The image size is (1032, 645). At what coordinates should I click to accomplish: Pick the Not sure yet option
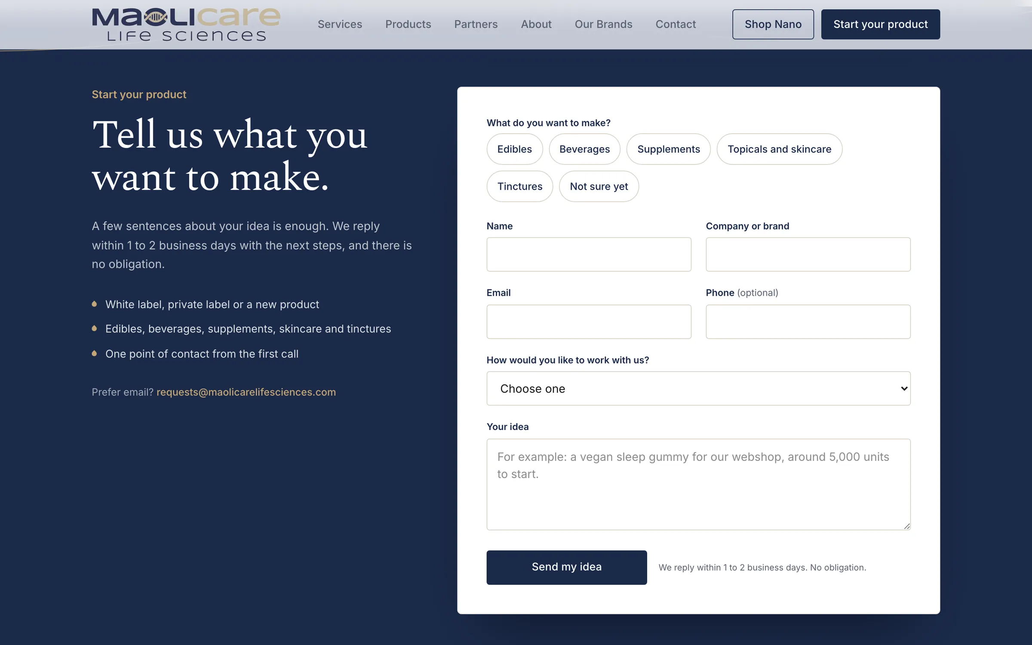click(599, 187)
